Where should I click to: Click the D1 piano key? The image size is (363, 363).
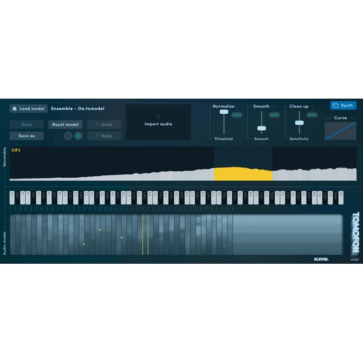pos(12,198)
